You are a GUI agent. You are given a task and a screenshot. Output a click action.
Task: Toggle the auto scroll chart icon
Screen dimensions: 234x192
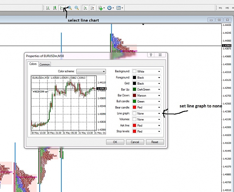[85, 8]
